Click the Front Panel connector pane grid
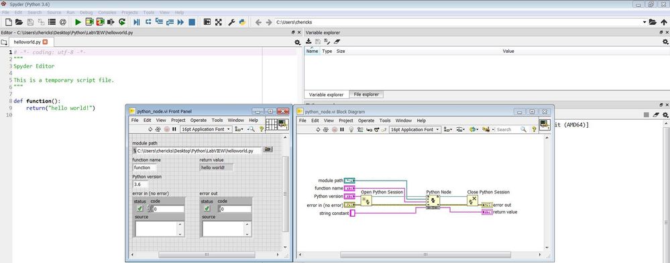Viewport: 670px width, 263px height. [x=272, y=124]
